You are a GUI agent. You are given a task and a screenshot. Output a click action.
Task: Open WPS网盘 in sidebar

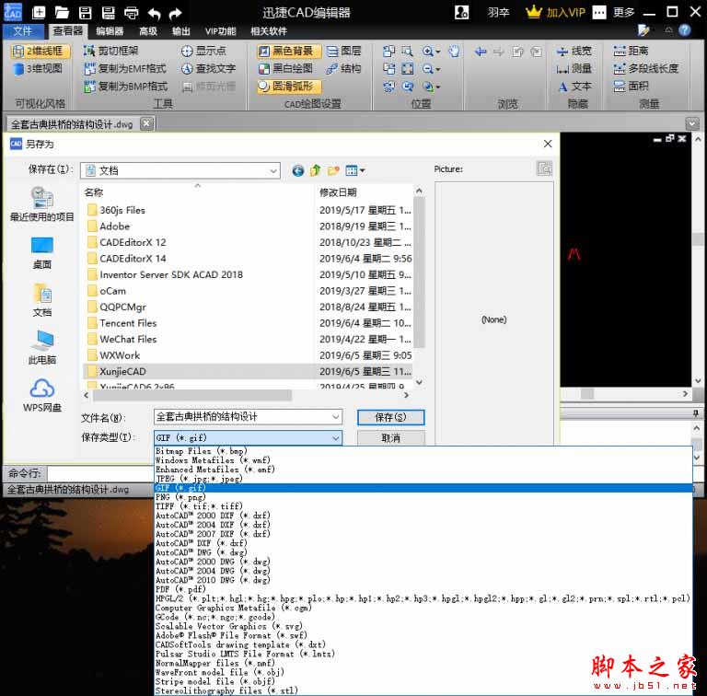(42, 395)
